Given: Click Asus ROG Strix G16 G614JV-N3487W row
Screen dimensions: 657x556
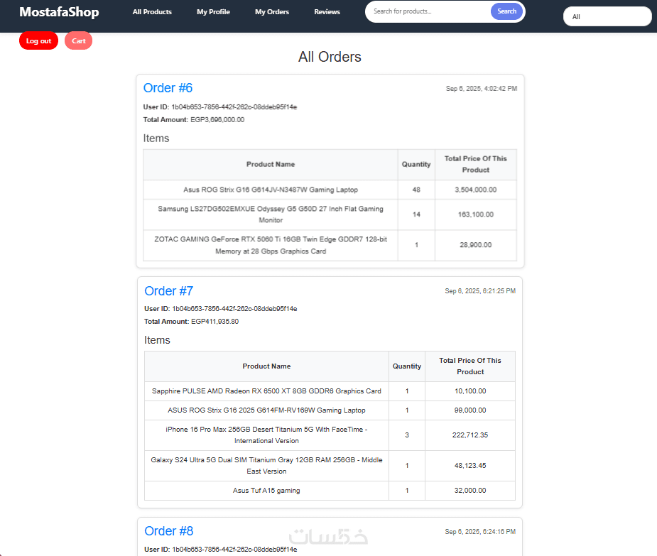Looking at the screenshot, I should (330, 190).
